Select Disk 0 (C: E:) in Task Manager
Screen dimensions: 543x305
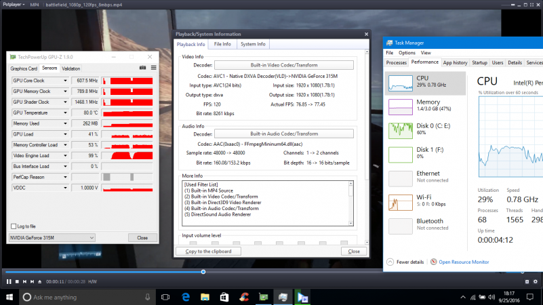click(425, 131)
